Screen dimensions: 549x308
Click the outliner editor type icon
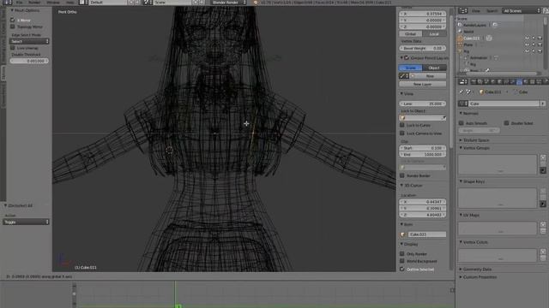tap(463, 11)
